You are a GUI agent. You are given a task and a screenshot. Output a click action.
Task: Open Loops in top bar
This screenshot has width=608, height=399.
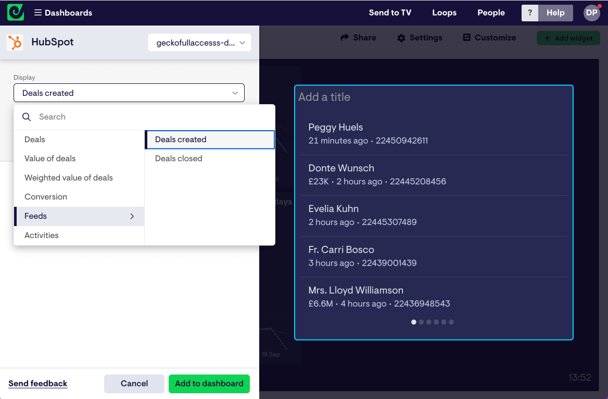click(445, 13)
